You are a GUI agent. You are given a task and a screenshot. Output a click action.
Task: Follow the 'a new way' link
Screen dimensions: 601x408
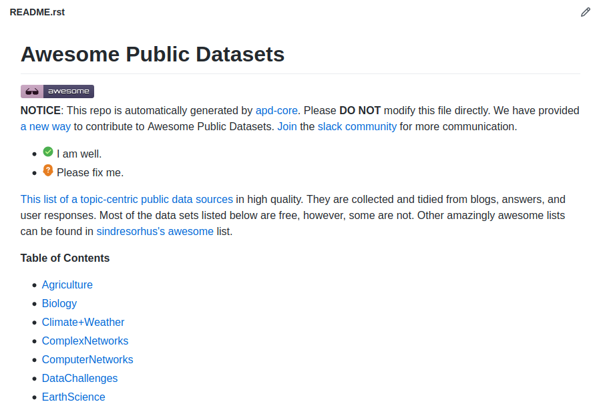pos(45,127)
